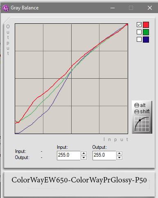Select the alt radio button

[x=137, y=105]
